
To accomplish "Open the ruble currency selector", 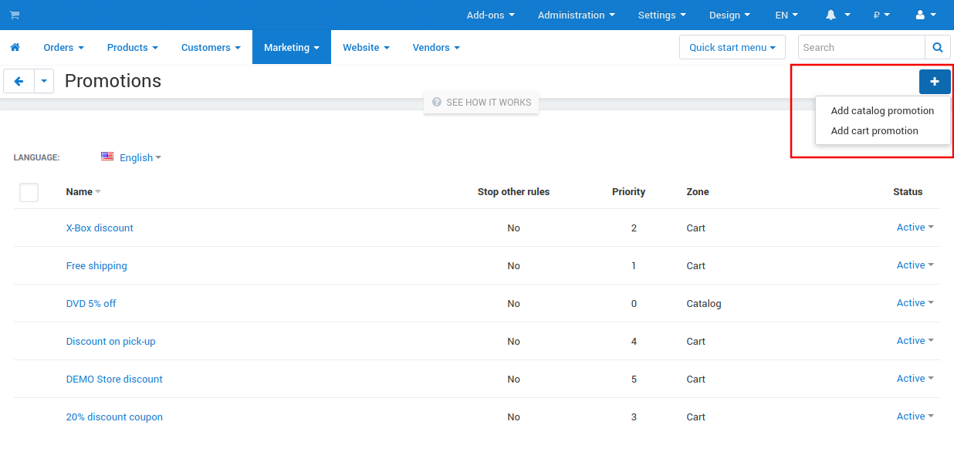I will coord(881,15).
